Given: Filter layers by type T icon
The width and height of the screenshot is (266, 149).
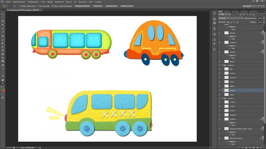Looking at the screenshot, I should pos(247,15).
